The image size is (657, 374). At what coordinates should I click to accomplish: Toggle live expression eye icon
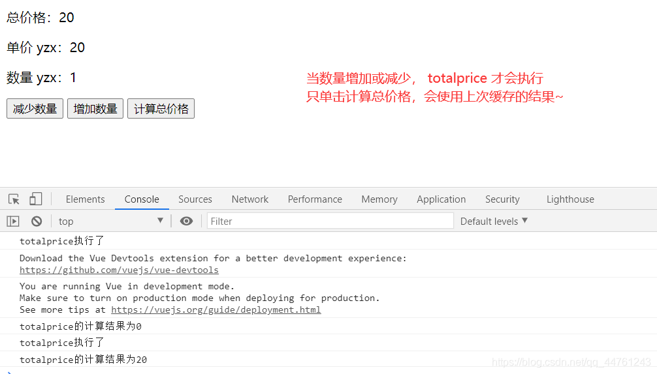[187, 221]
